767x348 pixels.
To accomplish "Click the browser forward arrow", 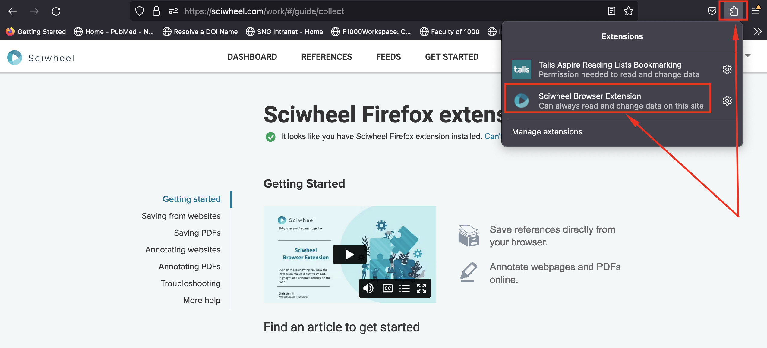I will click(x=34, y=11).
